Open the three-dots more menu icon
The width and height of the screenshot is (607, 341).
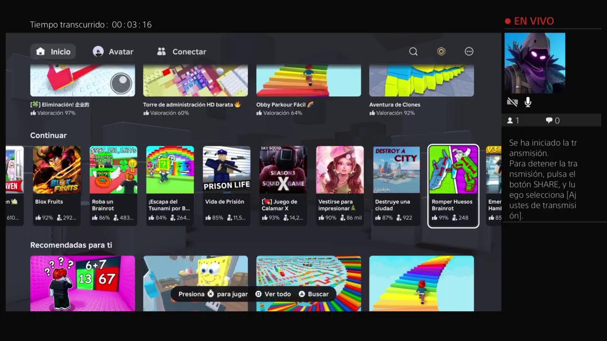(x=469, y=52)
